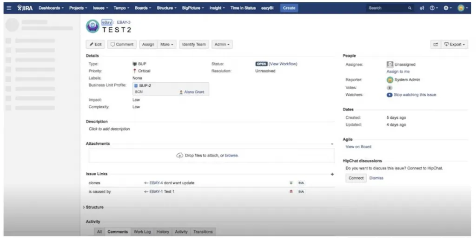476x241 pixels.
Task: Click the upload cloud icon in Attachments
Action: pyautogui.click(x=180, y=156)
